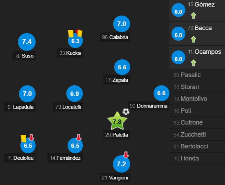Click Fernández's red substitution arrow
225x185 pixels.
pyautogui.click(x=79, y=138)
